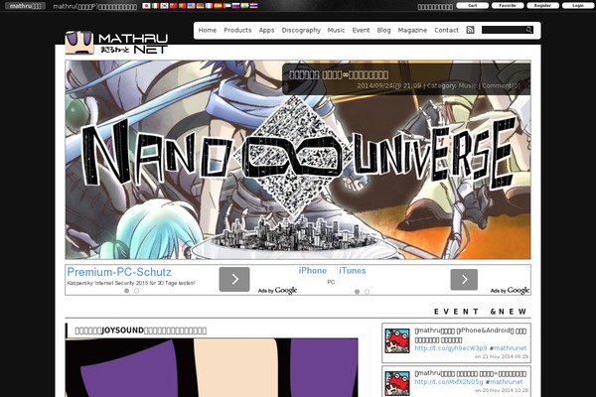Click #mathrunet hashtag in the 21 Nov tweet
The width and height of the screenshot is (596, 397).
coord(509,348)
